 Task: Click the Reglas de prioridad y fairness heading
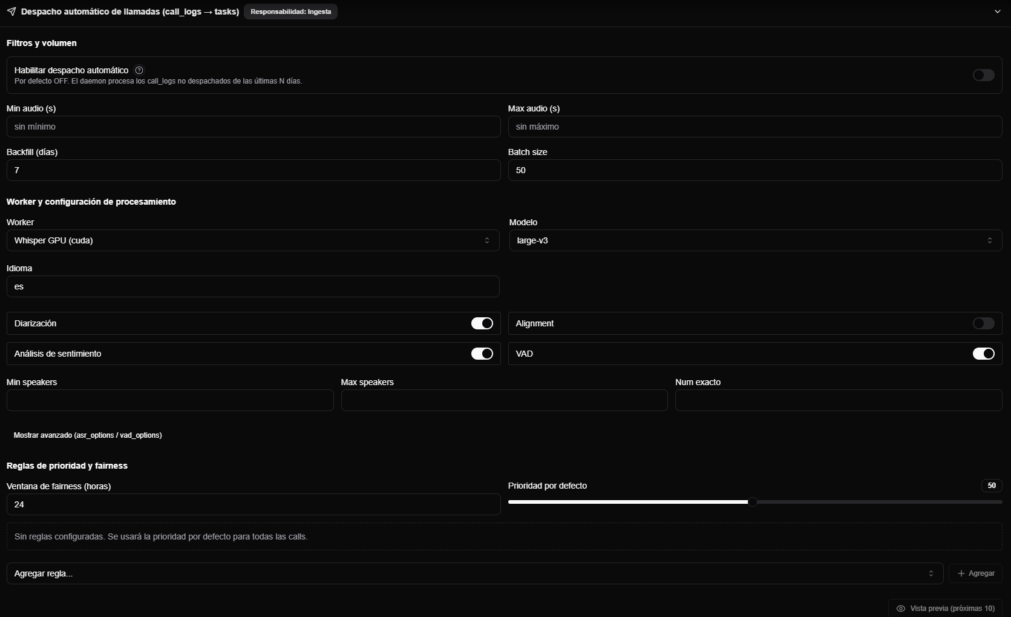(67, 466)
